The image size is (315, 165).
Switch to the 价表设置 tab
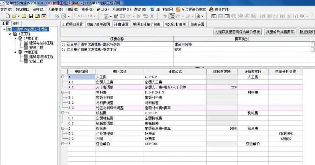(197, 24)
